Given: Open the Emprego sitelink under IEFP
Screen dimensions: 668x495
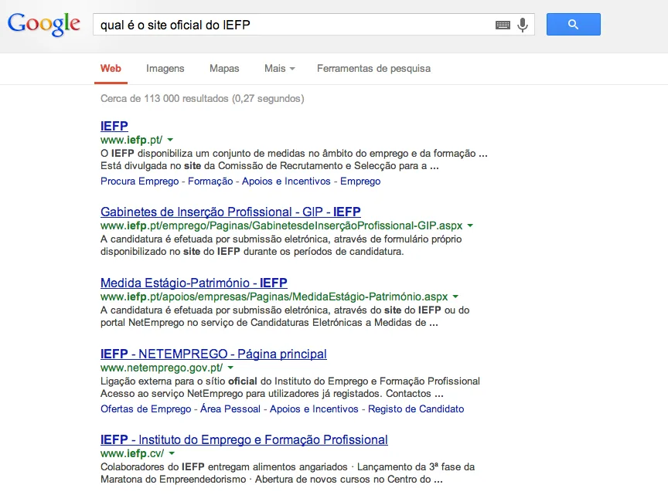Looking at the screenshot, I should point(360,181).
